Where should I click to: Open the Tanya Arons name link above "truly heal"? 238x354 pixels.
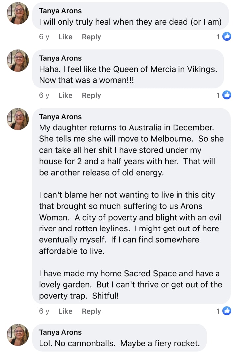click(x=60, y=11)
